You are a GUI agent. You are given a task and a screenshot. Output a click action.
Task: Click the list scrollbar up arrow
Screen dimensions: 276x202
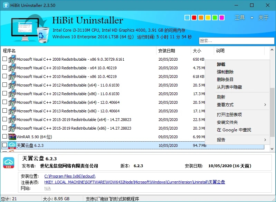[272, 50]
